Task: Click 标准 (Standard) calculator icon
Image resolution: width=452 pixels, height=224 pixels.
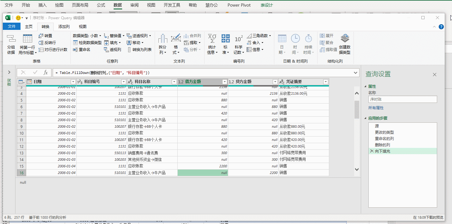Action: [x=225, y=38]
